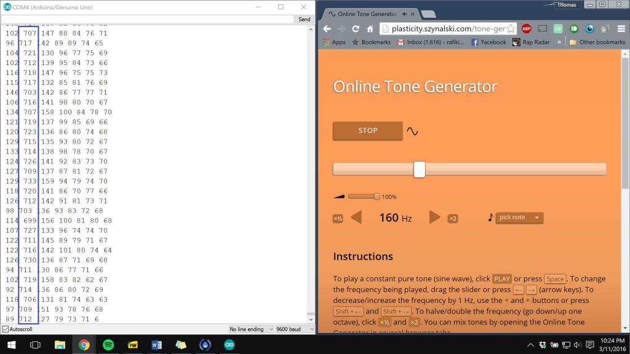This screenshot has width=630, height=354.
Task: Halve the frequency with the ×½ button
Action: (338, 218)
